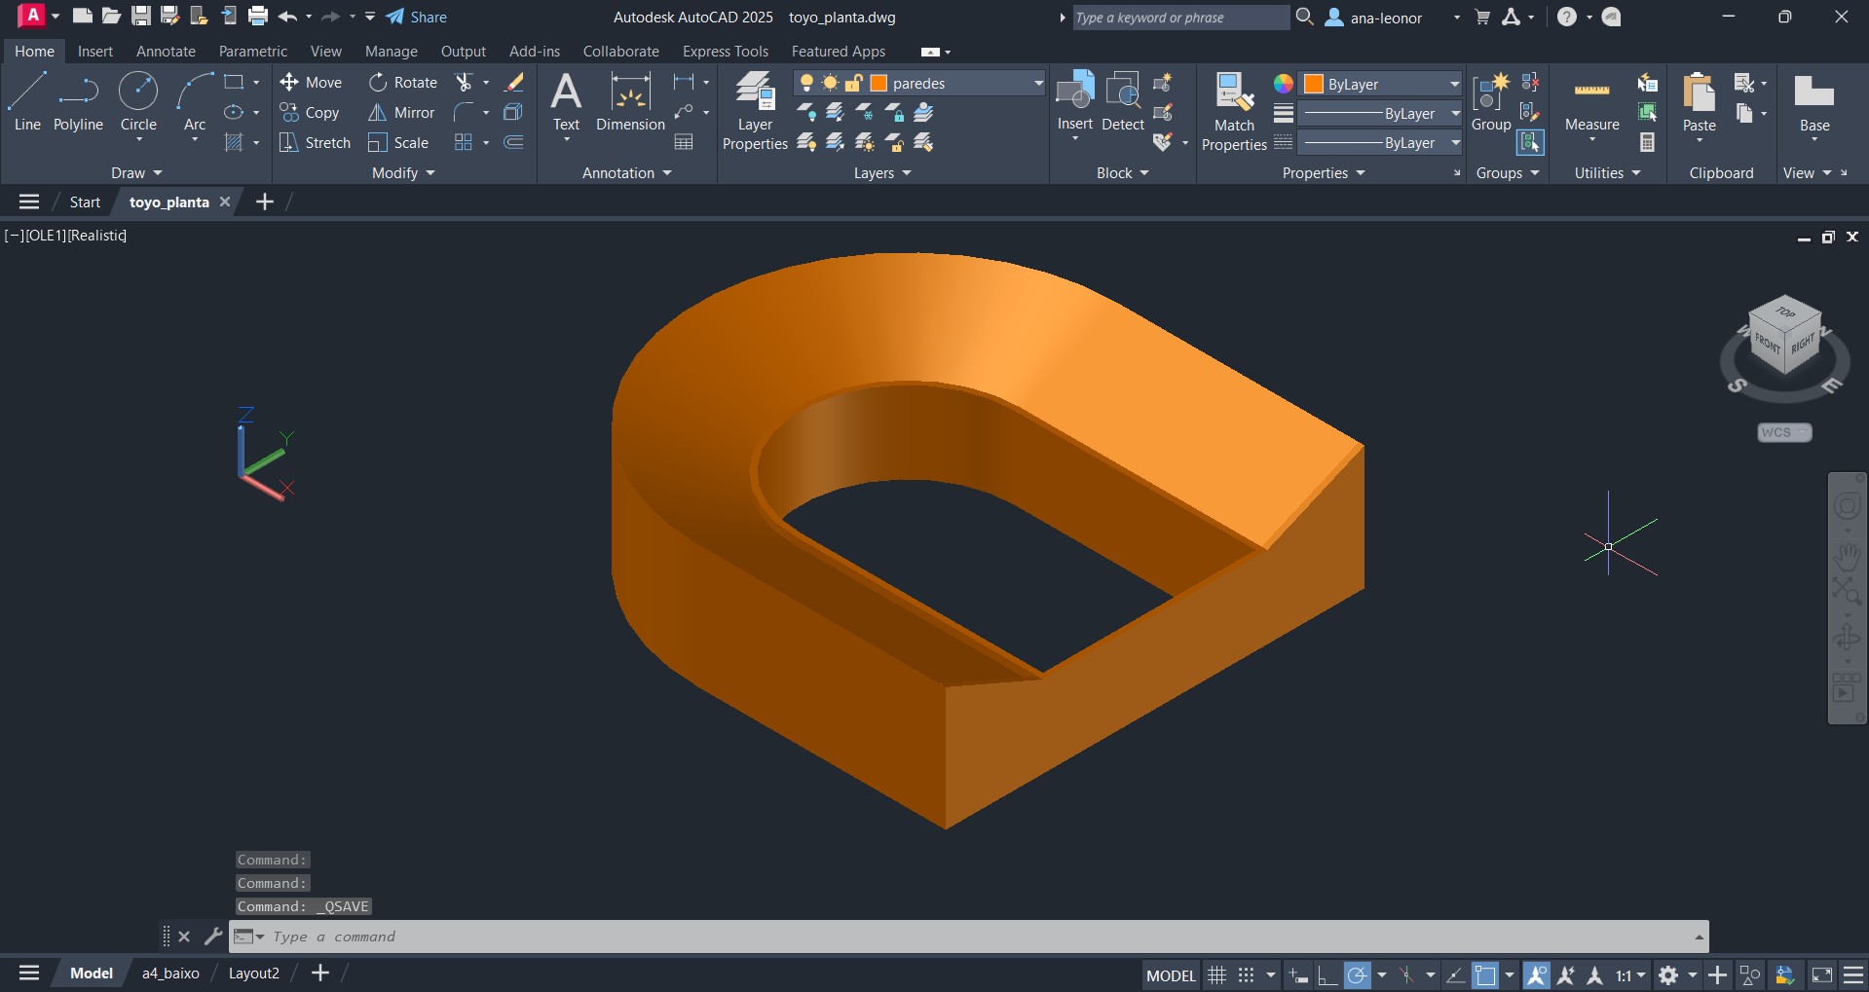The image size is (1869, 992).
Task: Toggle the paredes layer lock icon
Action: [x=853, y=83]
